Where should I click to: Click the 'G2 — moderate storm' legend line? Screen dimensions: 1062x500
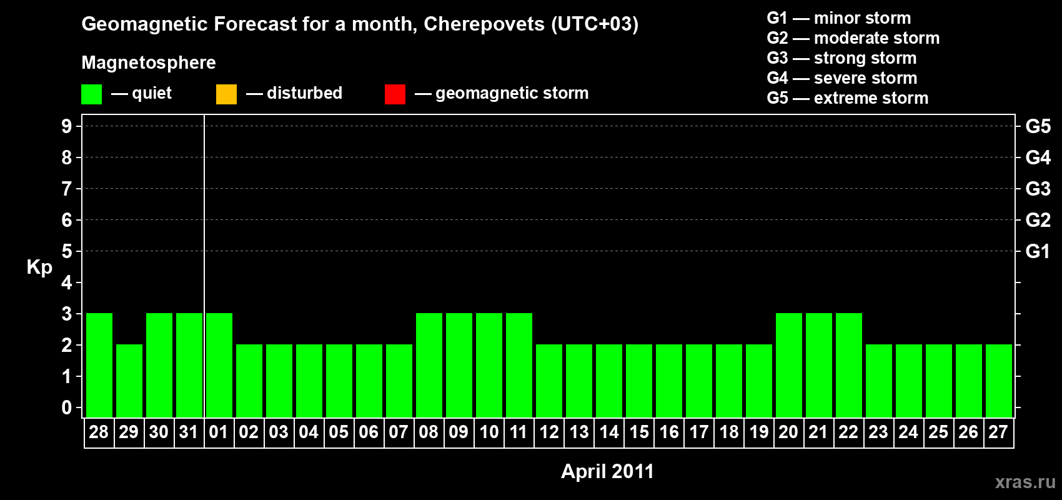coord(853,38)
